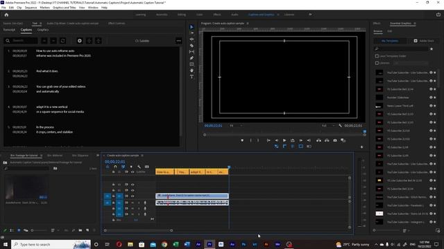This screenshot has height=249, width=444.
Task: Open the Program monitor button editor
Action: click(361, 147)
